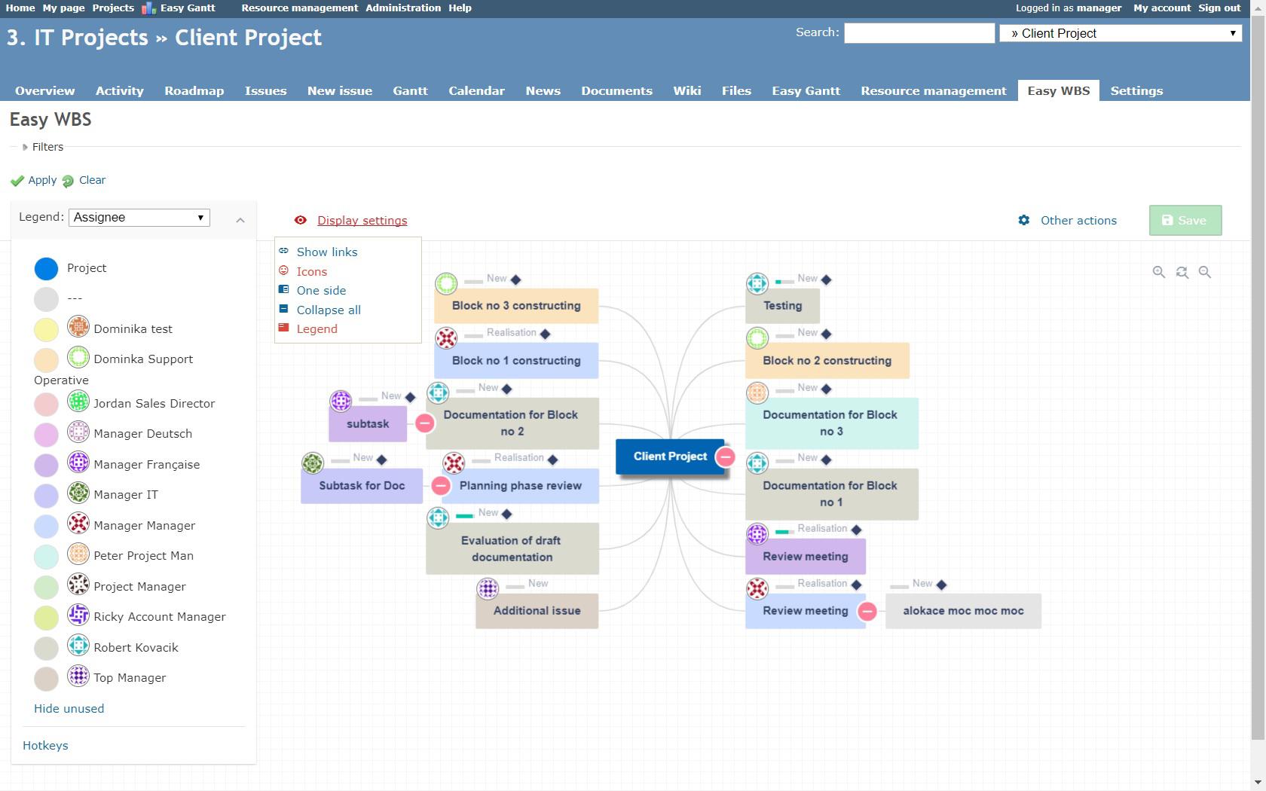This screenshot has width=1266, height=791.
Task: Open the Roadmap tab
Action: coord(194,90)
